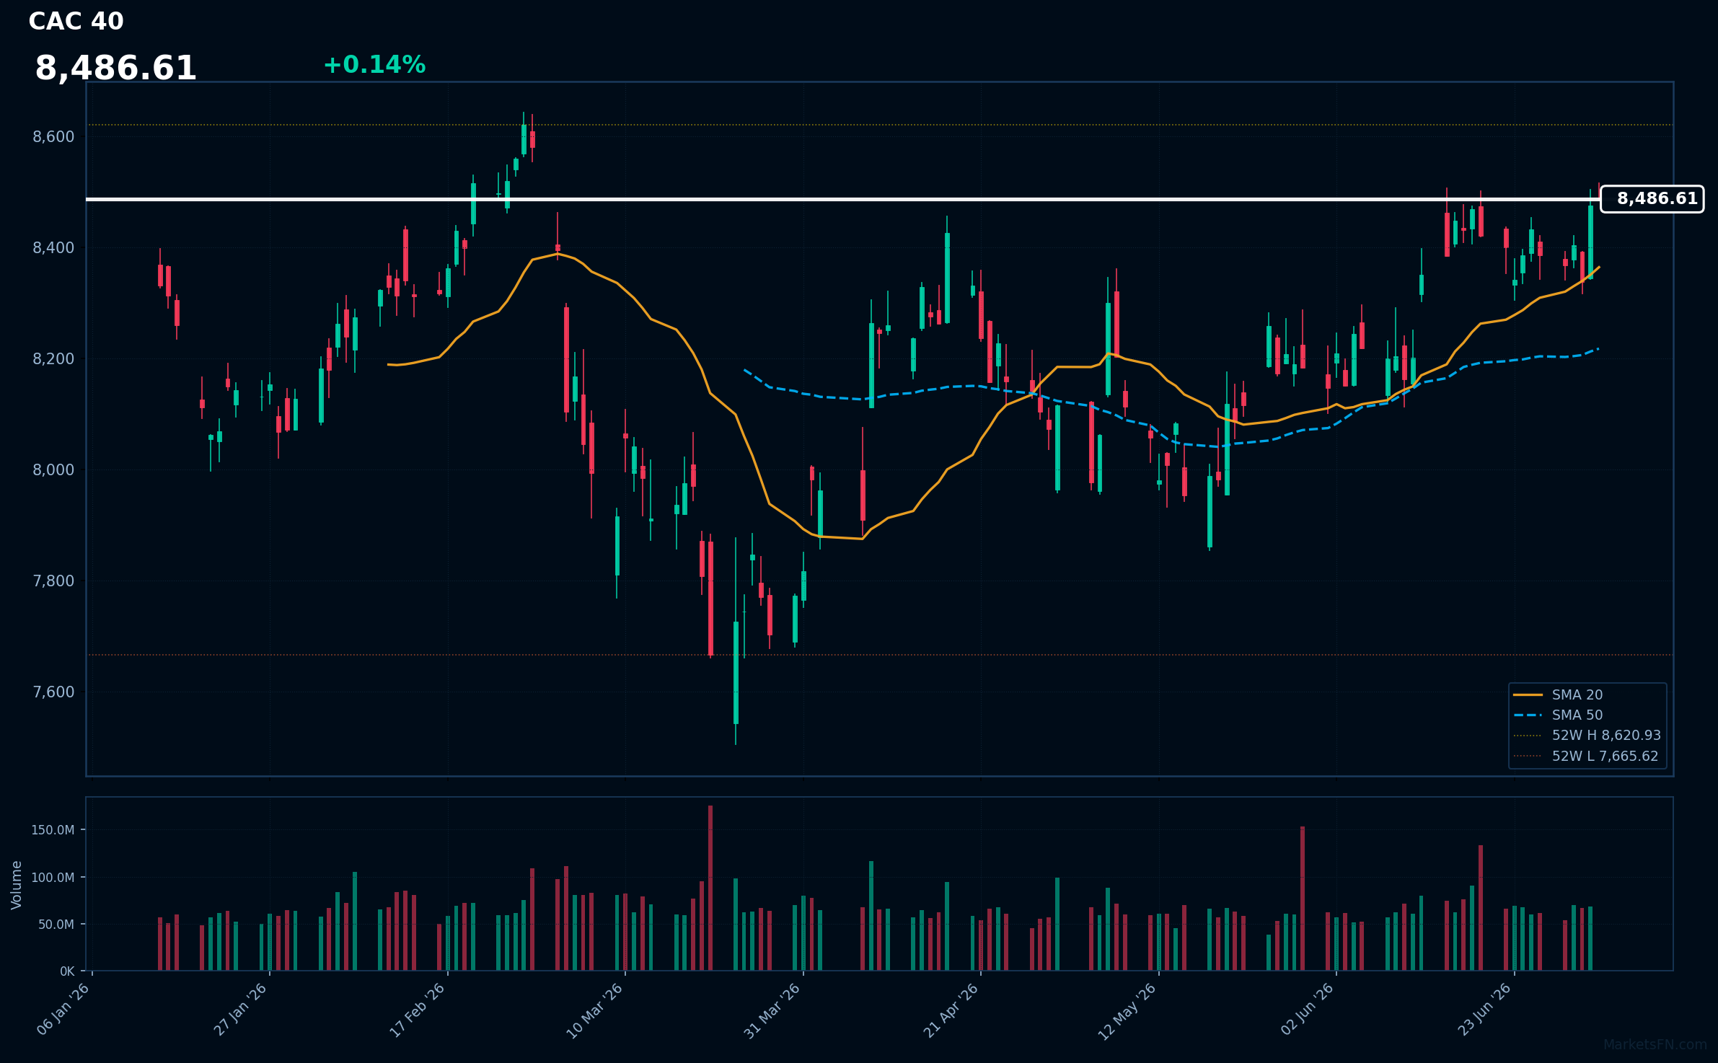
Task: Click the 31 Mar '26 date label
Action: (x=772, y=1010)
